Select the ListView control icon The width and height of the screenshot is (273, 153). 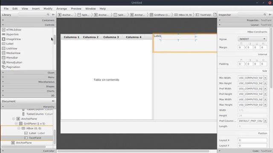point(3,48)
